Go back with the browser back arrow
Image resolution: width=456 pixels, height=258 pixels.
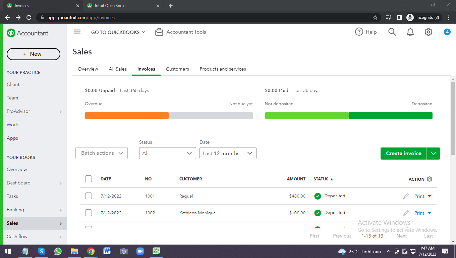click(7, 17)
